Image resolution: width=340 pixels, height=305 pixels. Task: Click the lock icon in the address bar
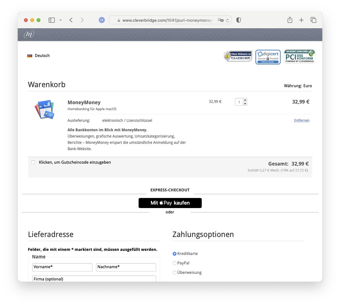pos(119,20)
